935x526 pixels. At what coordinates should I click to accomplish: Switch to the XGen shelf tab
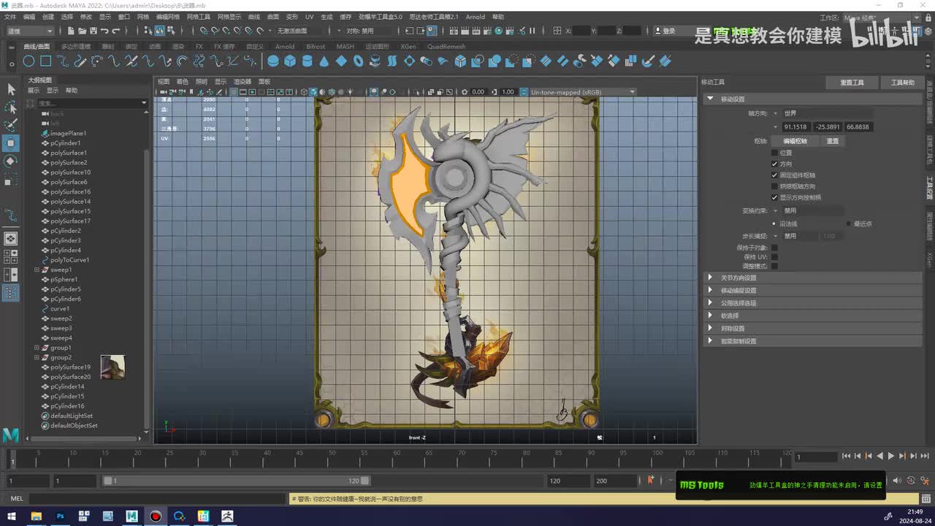(408, 47)
